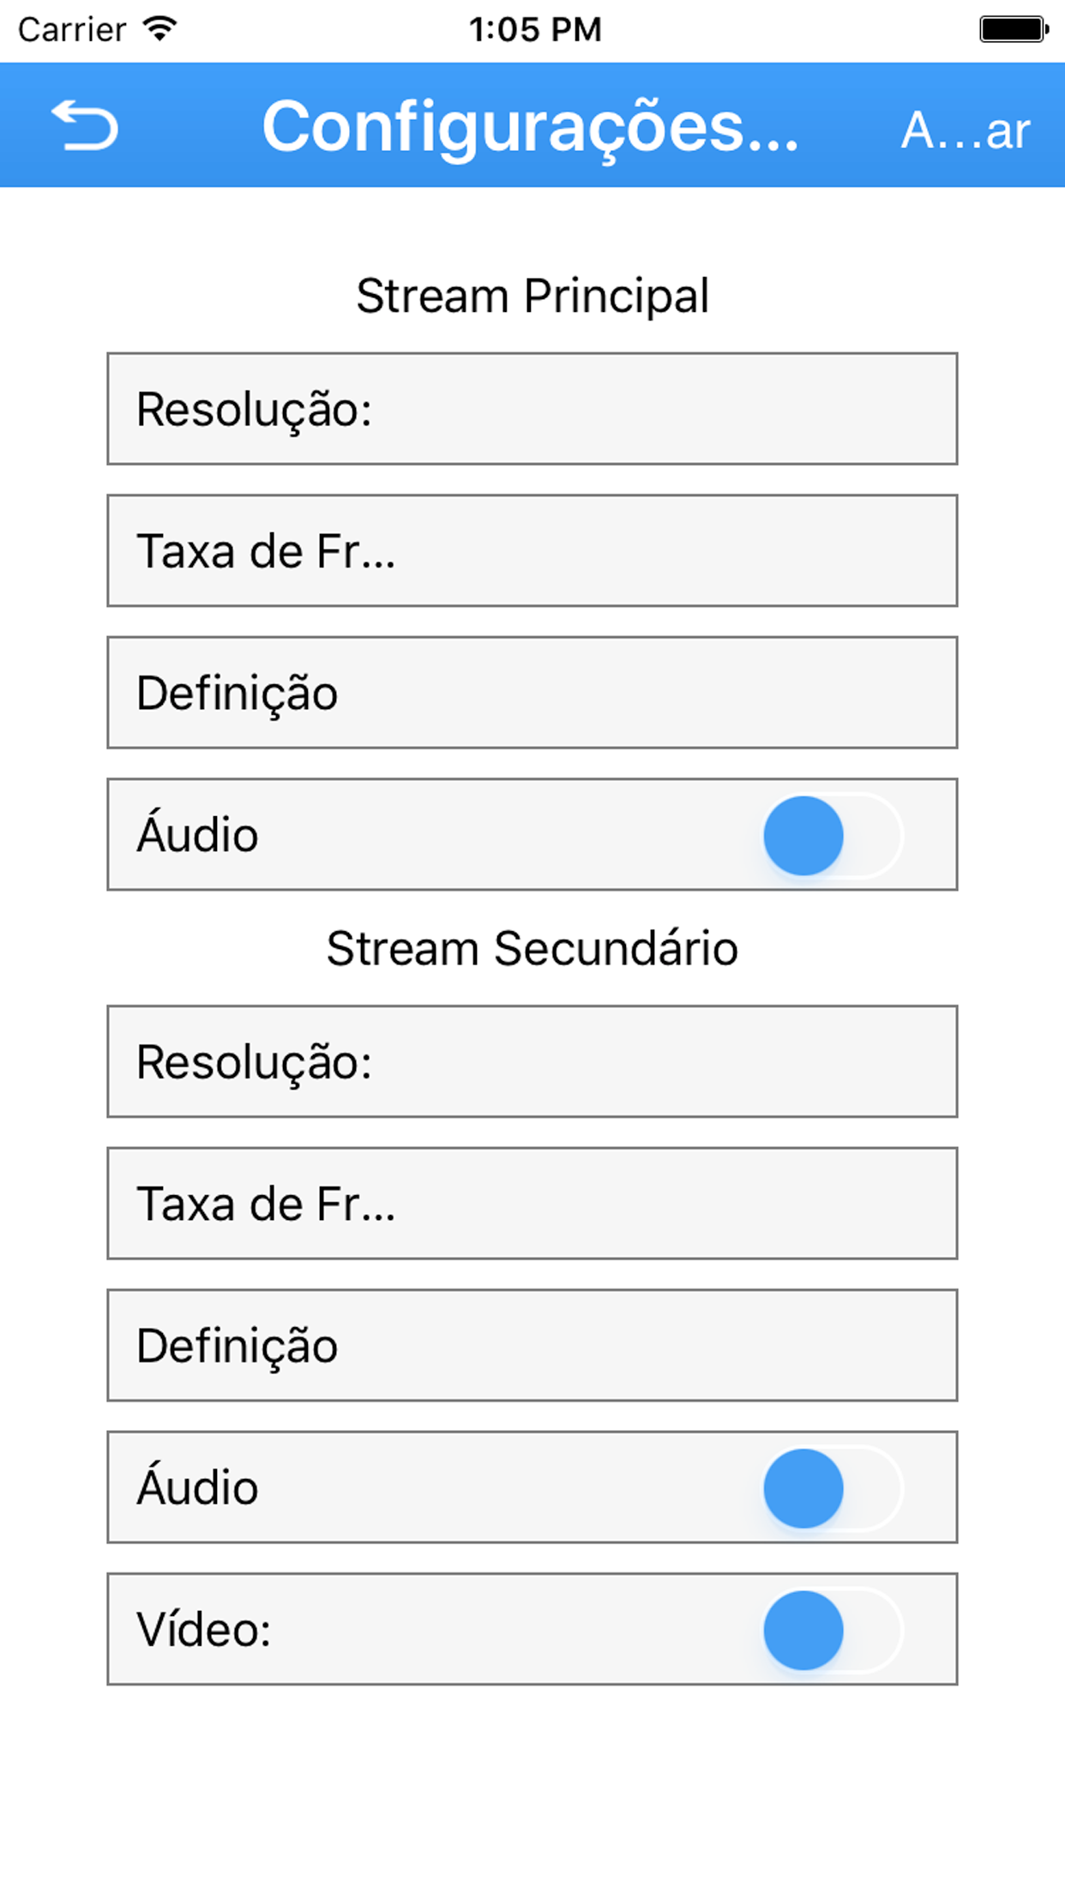1065x1893 pixels.
Task: Click the battery icon in status bar
Action: click(1014, 29)
